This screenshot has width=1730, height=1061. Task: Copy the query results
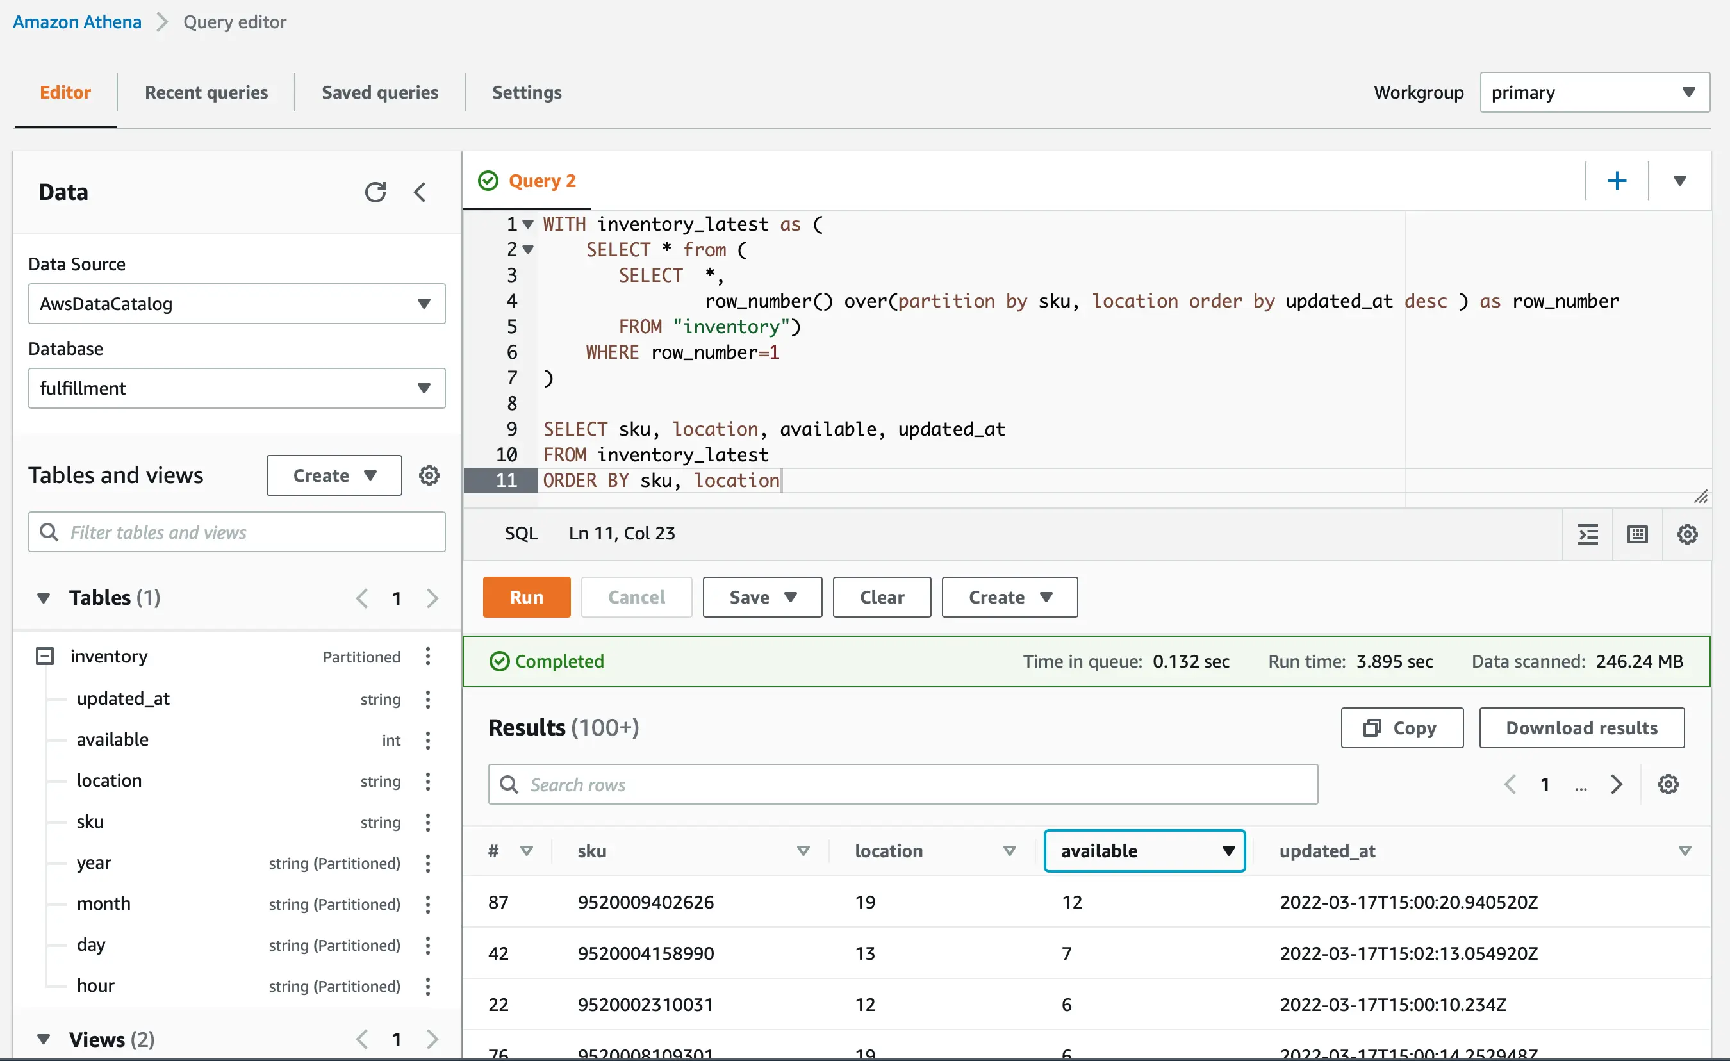click(x=1402, y=727)
